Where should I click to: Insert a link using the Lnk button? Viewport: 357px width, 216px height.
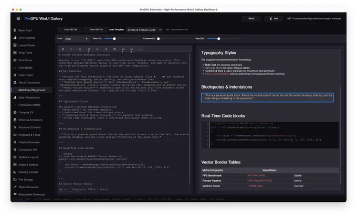[x=123, y=49]
